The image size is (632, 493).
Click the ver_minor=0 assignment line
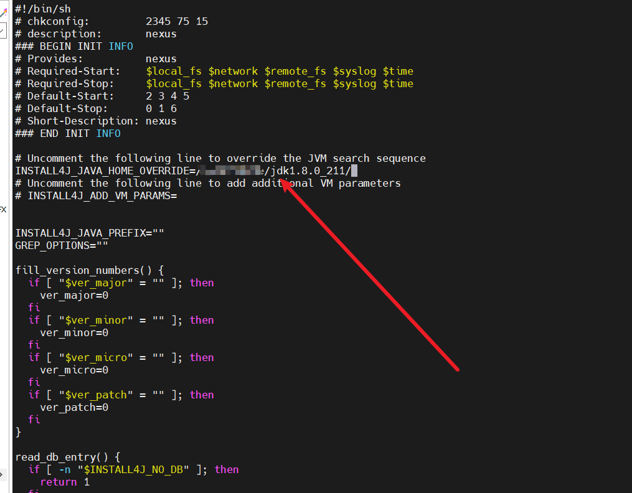pyautogui.click(x=74, y=332)
